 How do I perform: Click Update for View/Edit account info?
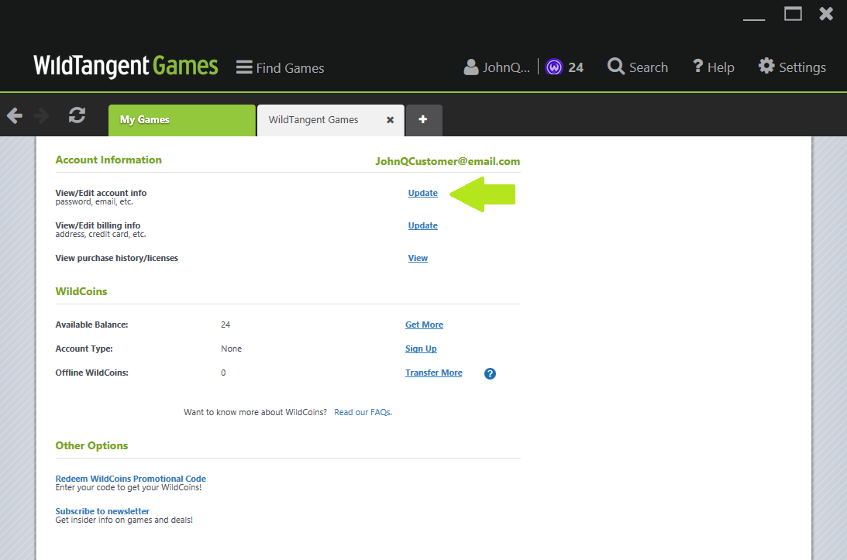pyautogui.click(x=423, y=194)
